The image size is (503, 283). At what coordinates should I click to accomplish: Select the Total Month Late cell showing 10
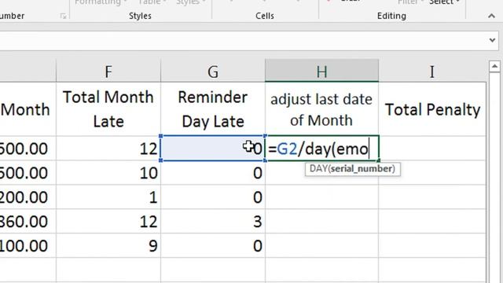tap(108, 173)
